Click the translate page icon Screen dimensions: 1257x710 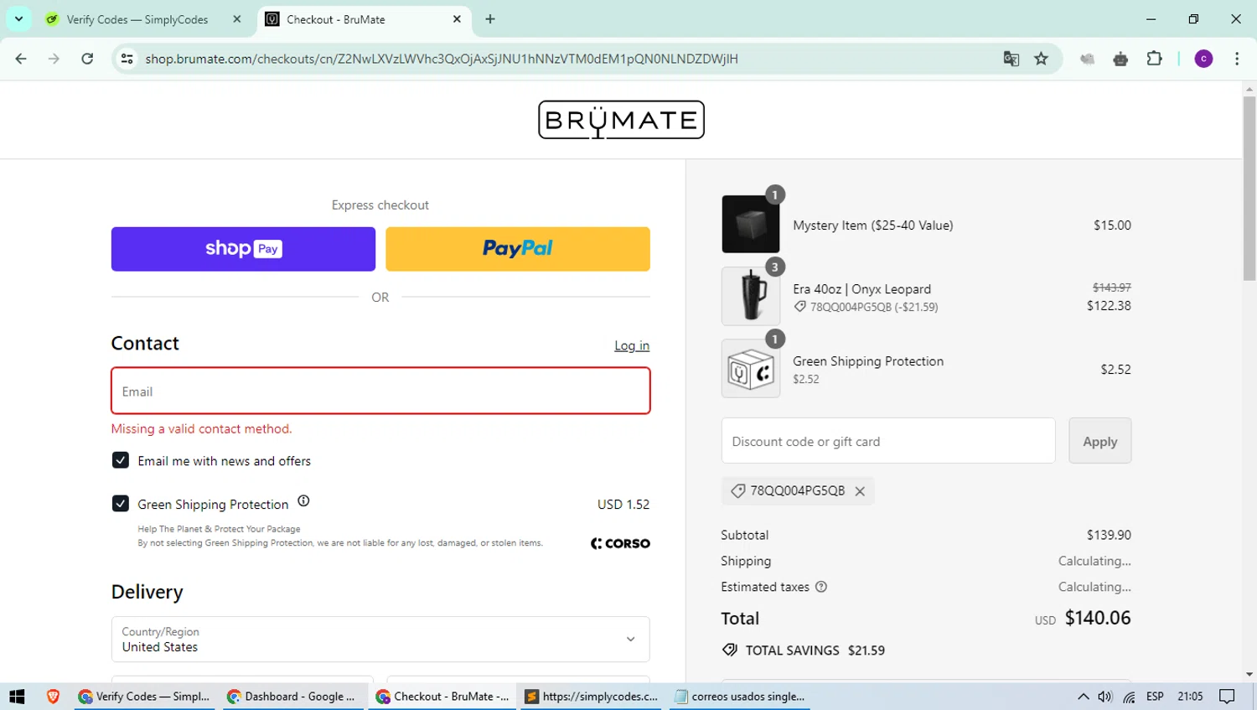pyautogui.click(x=1011, y=59)
